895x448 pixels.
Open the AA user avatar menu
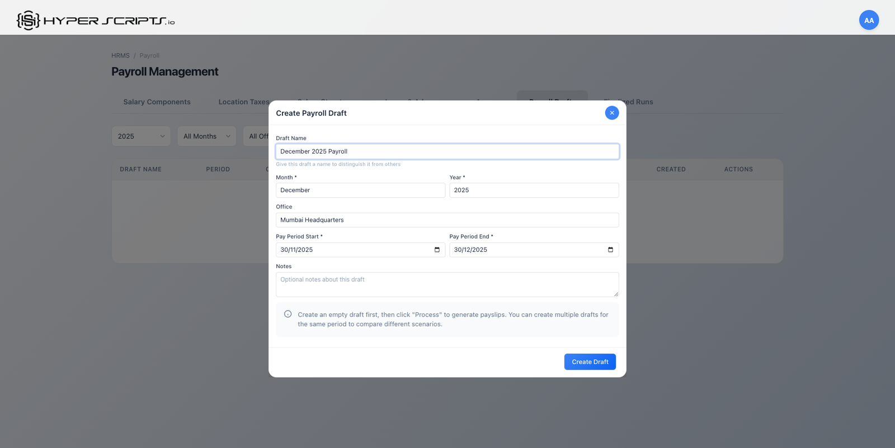coord(868,21)
